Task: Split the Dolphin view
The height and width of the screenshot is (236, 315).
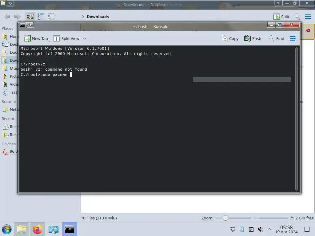Action: [281, 17]
